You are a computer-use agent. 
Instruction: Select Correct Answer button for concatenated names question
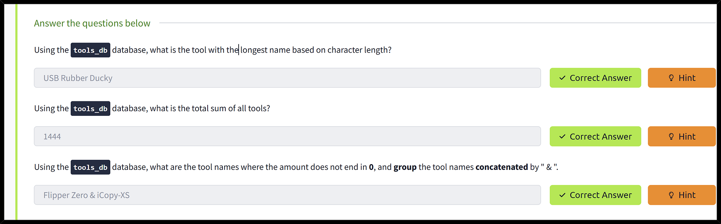pyautogui.click(x=595, y=195)
